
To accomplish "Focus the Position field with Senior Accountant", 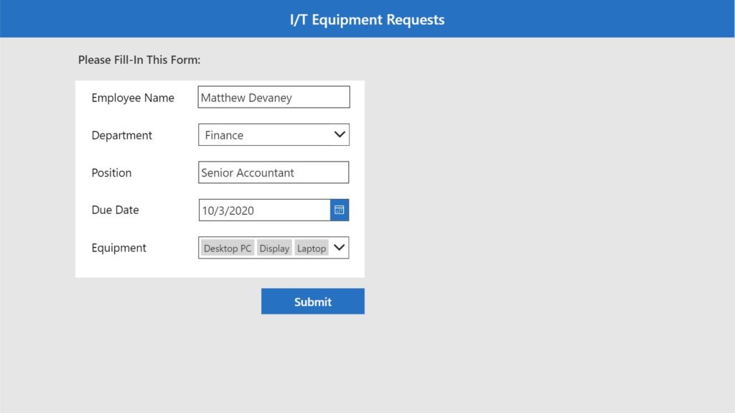I will point(273,172).
